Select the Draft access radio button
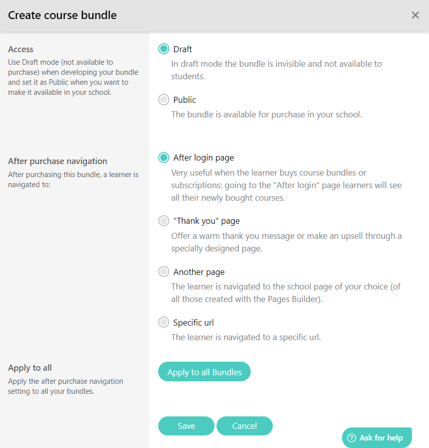The height and width of the screenshot is (448, 429). point(164,49)
